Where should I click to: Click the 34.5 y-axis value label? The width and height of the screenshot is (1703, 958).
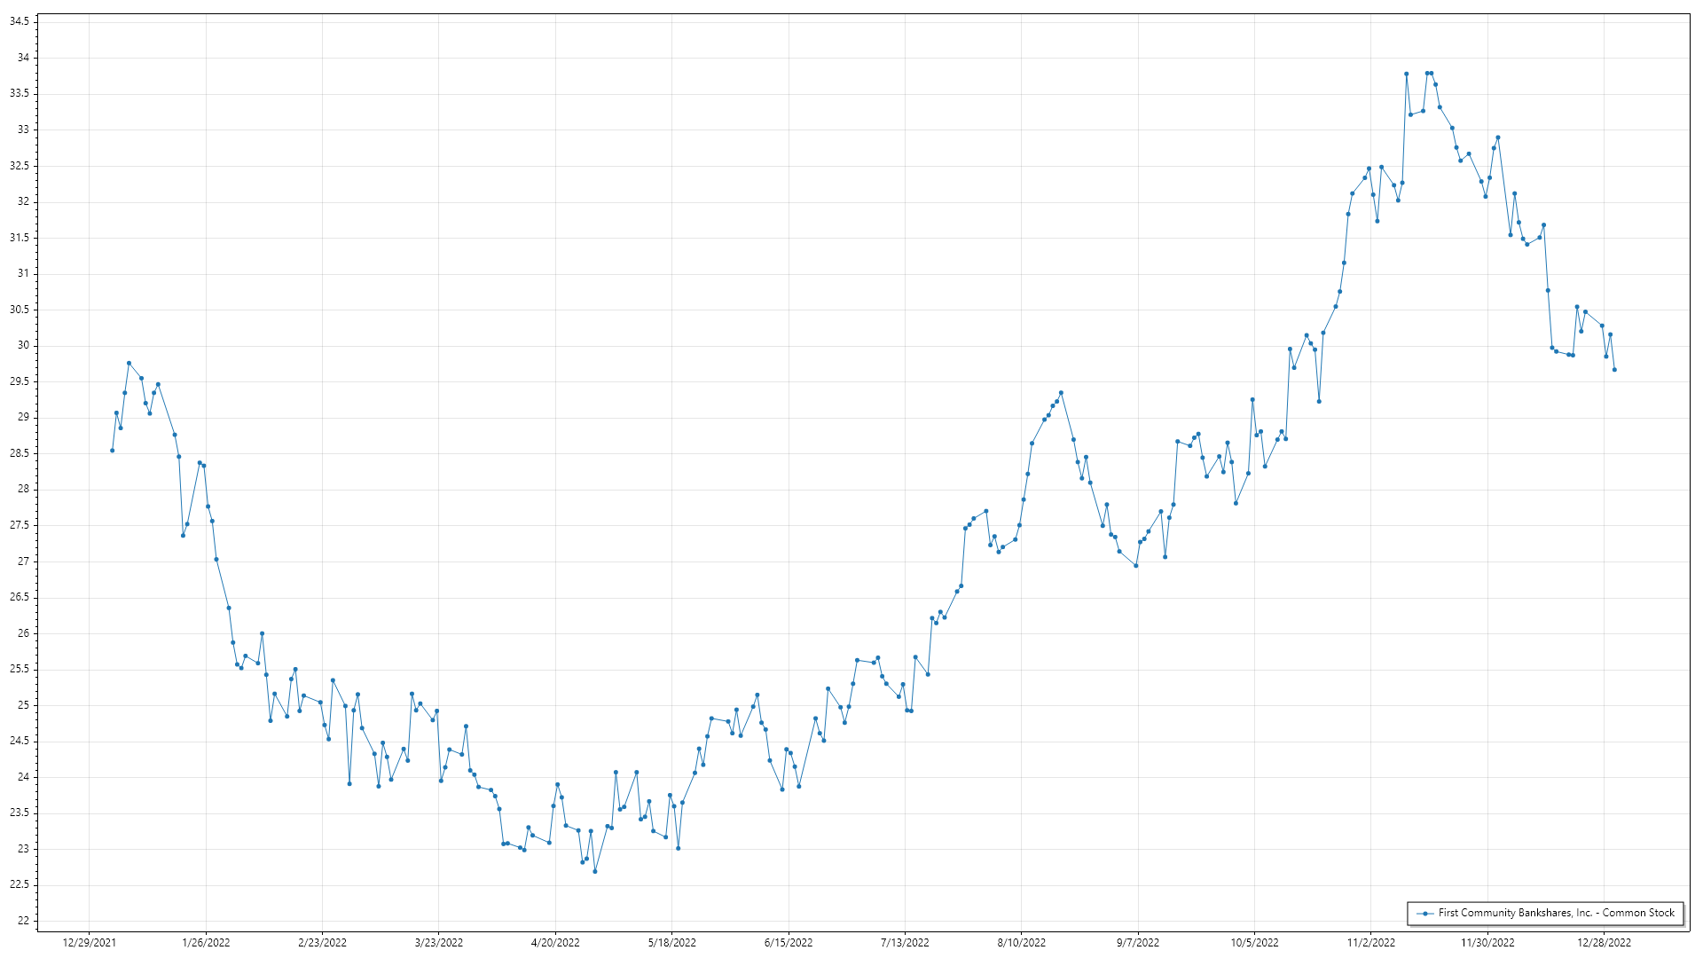tap(20, 21)
